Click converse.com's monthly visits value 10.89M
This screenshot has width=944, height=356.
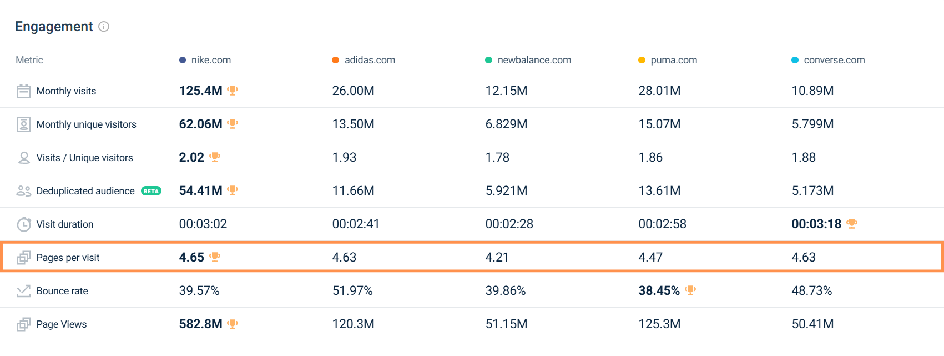[812, 91]
